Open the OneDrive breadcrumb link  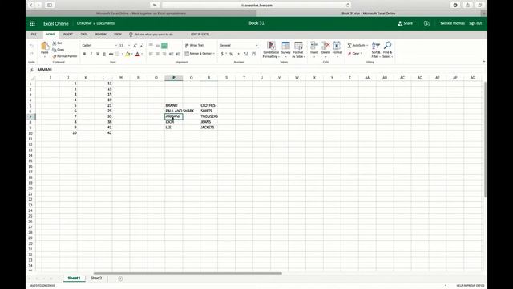[84, 23]
